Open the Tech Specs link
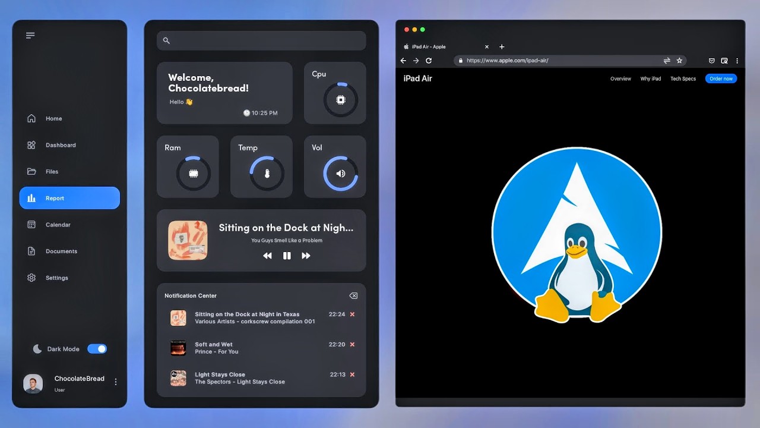The image size is (760, 428). [683, 78]
